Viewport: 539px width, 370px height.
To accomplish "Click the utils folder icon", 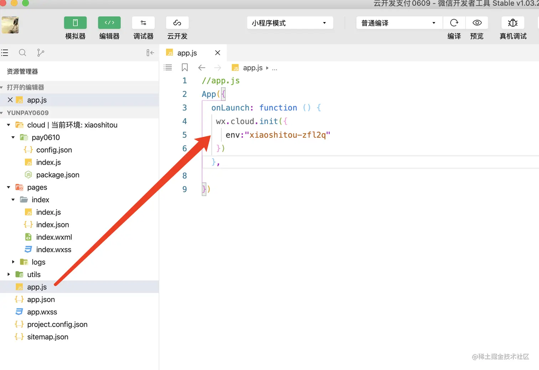I will point(19,274).
